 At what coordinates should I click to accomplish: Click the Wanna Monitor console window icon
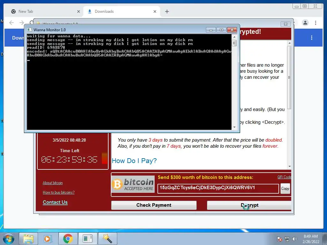tap(29, 30)
